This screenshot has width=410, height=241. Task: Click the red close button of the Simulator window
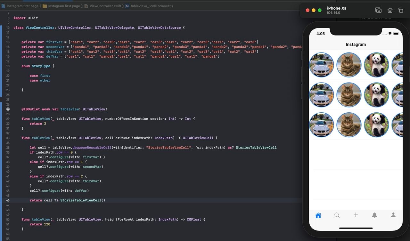(x=307, y=10)
